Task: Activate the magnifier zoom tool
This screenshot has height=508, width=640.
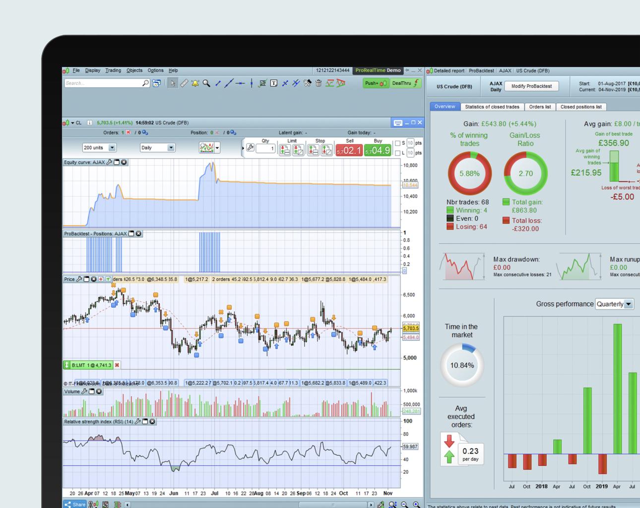Action: coord(206,83)
